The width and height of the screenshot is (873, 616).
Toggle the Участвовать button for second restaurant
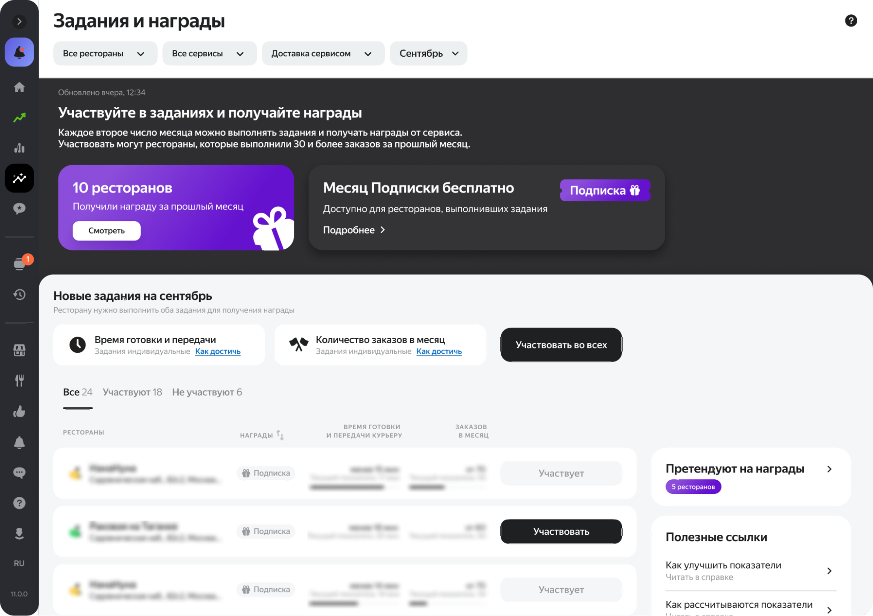[561, 531]
